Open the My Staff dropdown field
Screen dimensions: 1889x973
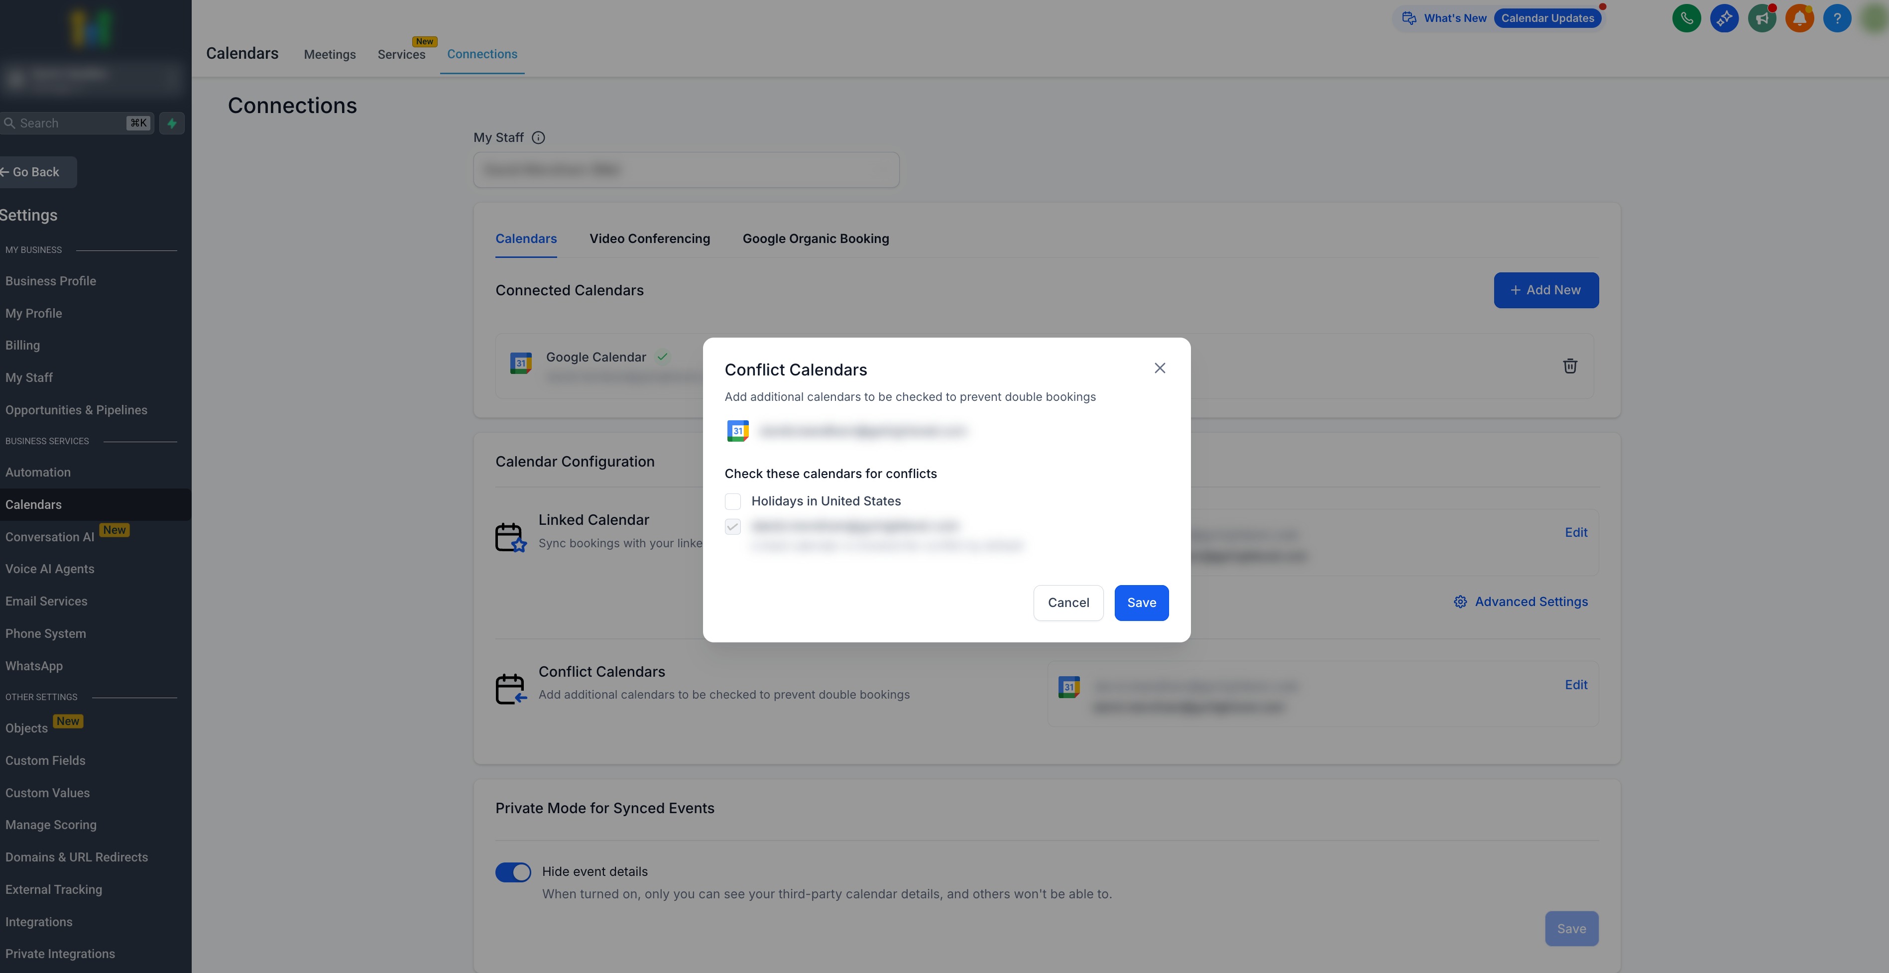[x=686, y=170]
